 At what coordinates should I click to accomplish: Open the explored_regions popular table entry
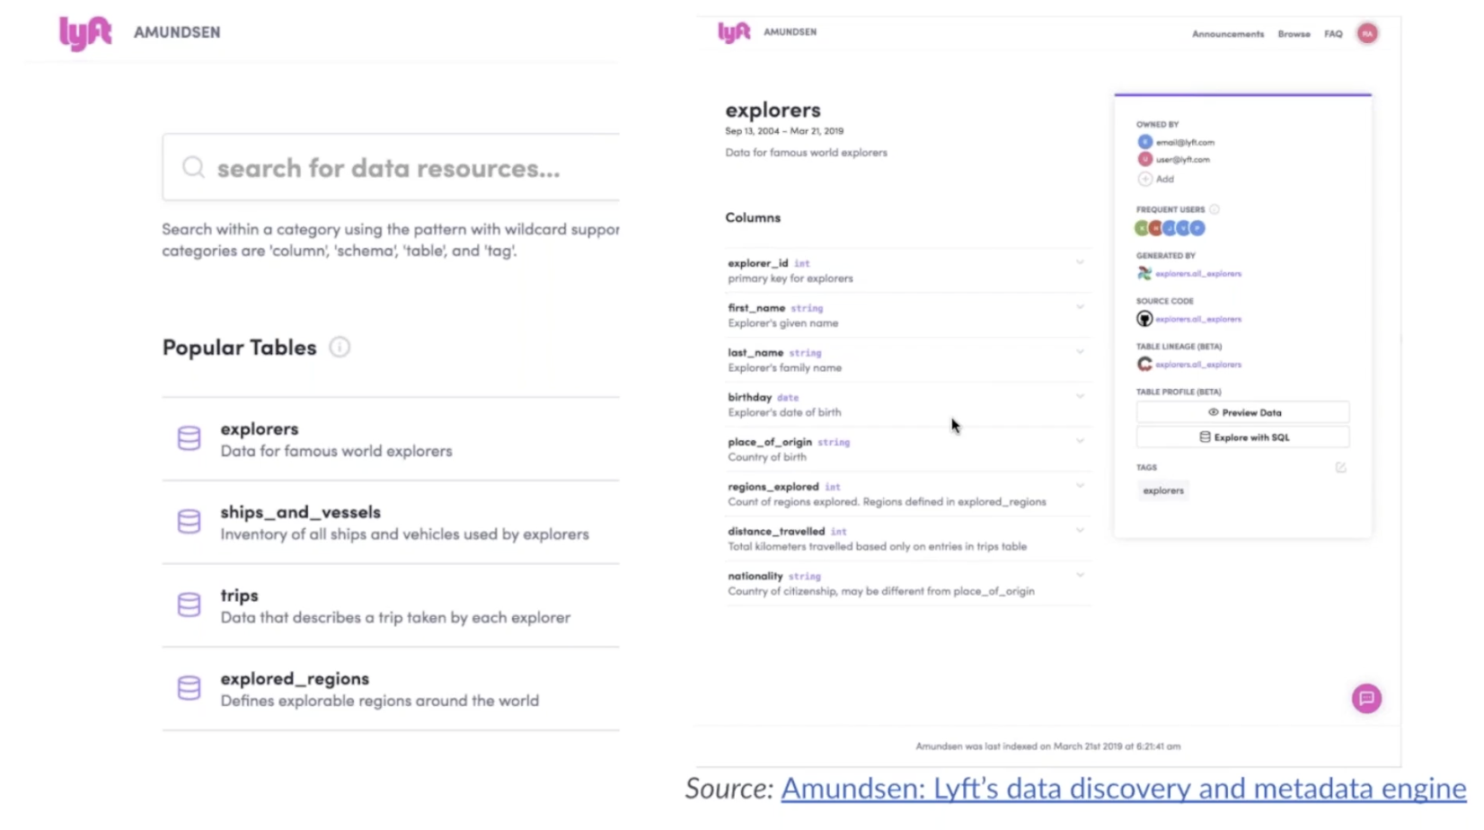[391, 689]
